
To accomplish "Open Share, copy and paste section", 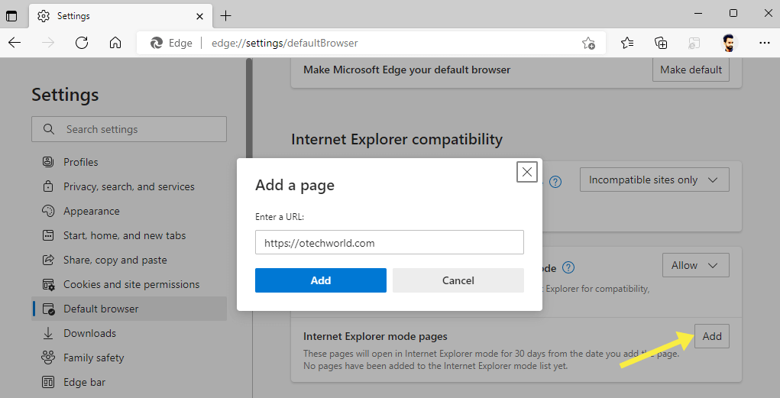I will tap(129, 260).
